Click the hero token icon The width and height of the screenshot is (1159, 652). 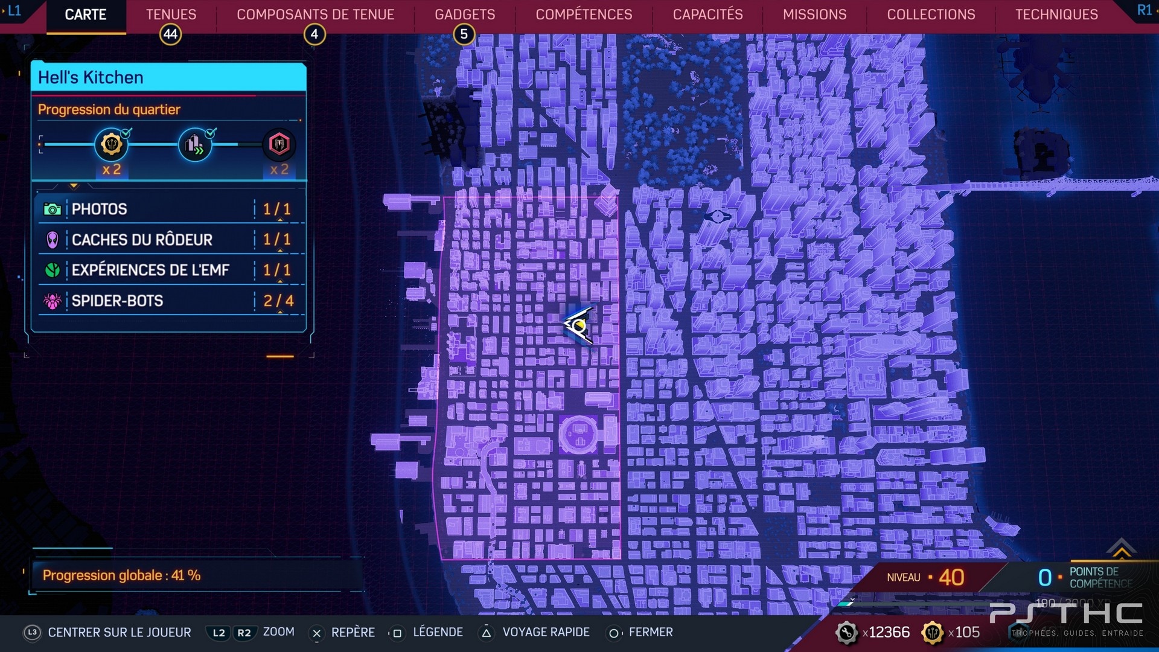[x=933, y=633]
